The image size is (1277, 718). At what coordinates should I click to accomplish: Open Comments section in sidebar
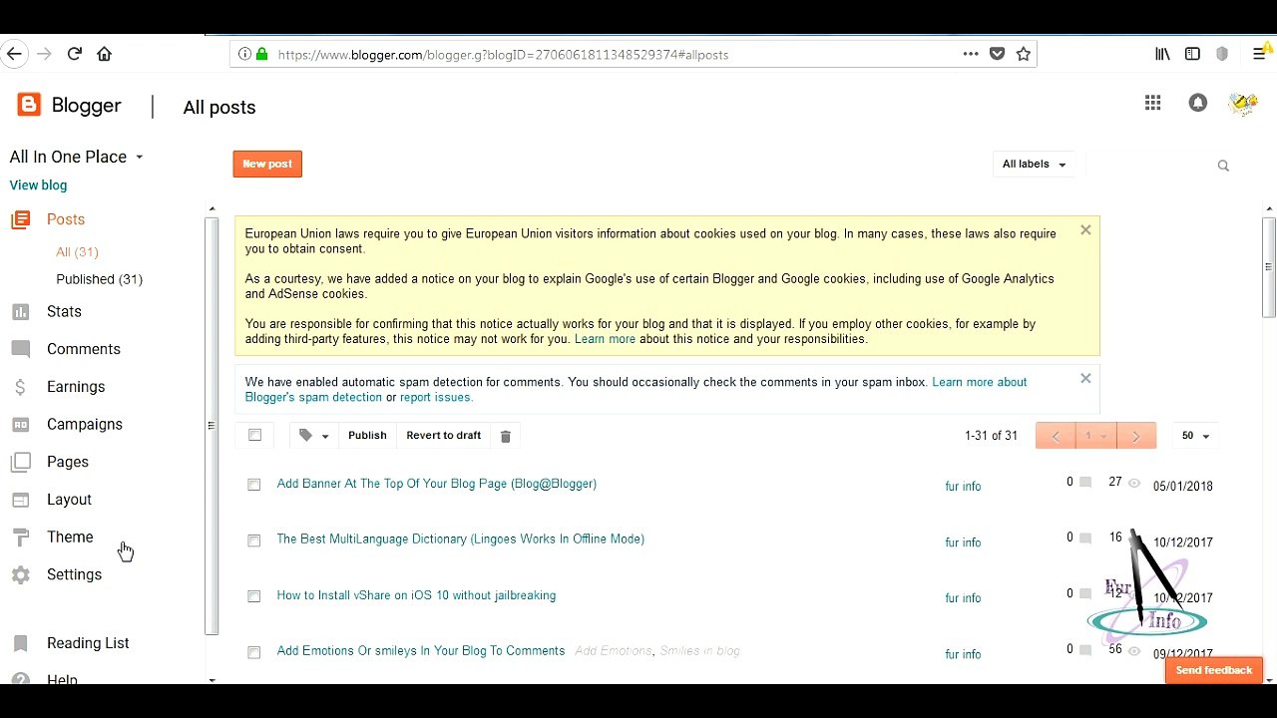pos(84,349)
